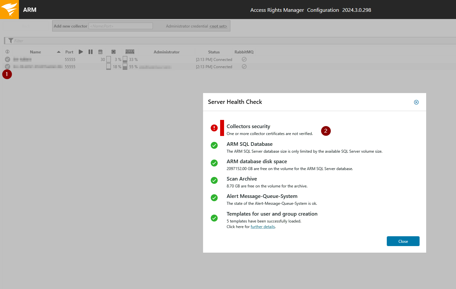Image resolution: width=456 pixels, height=289 pixels.
Task: Click the paused column header icon
Action: 91,52
